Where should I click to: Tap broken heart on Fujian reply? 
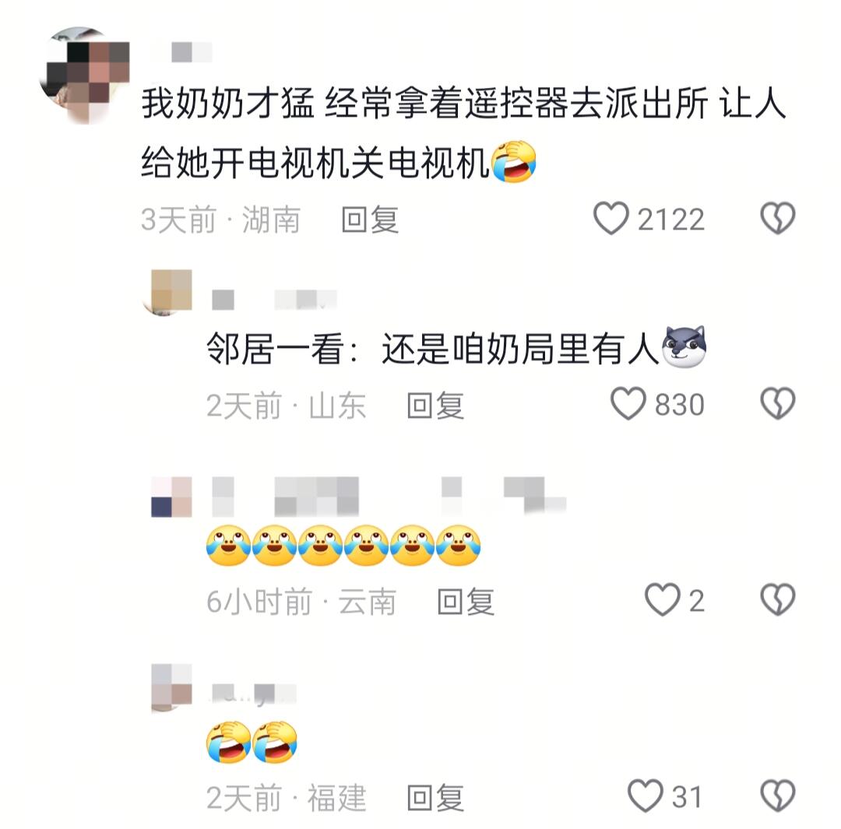pyautogui.click(x=777, y=796)
